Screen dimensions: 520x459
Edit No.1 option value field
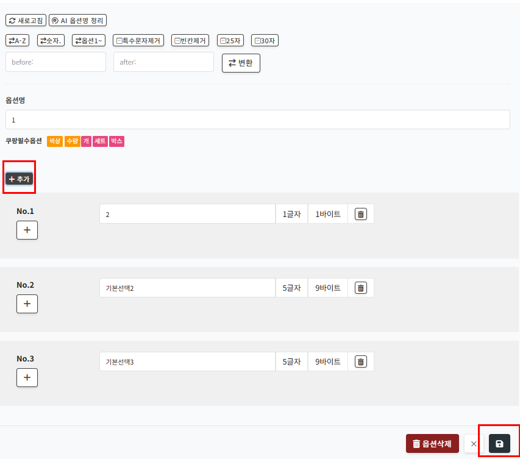[x=187, y=214]
